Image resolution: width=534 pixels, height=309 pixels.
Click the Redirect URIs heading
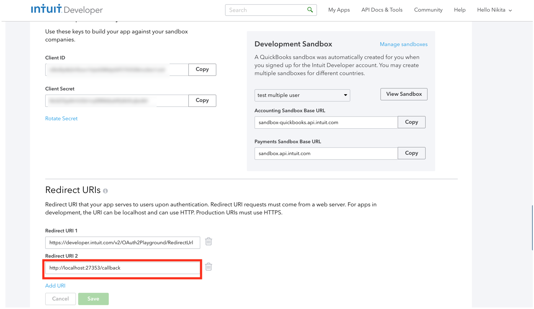click(73, 190)
